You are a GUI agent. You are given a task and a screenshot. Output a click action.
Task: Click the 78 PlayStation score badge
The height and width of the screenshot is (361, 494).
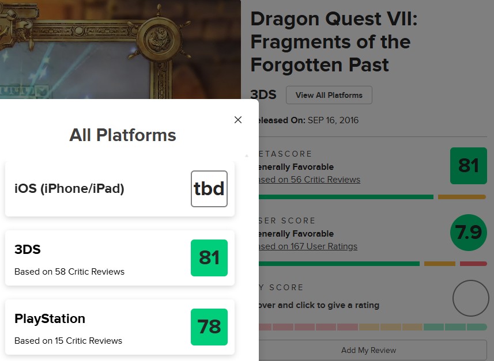tap(209, 327)
